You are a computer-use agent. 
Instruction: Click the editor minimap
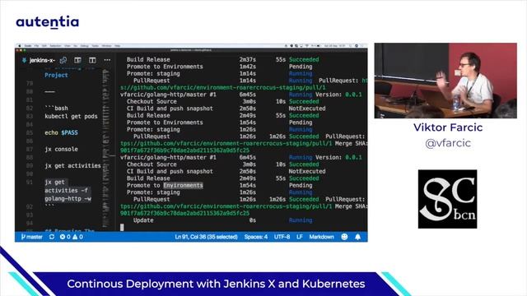click(106, 148)
